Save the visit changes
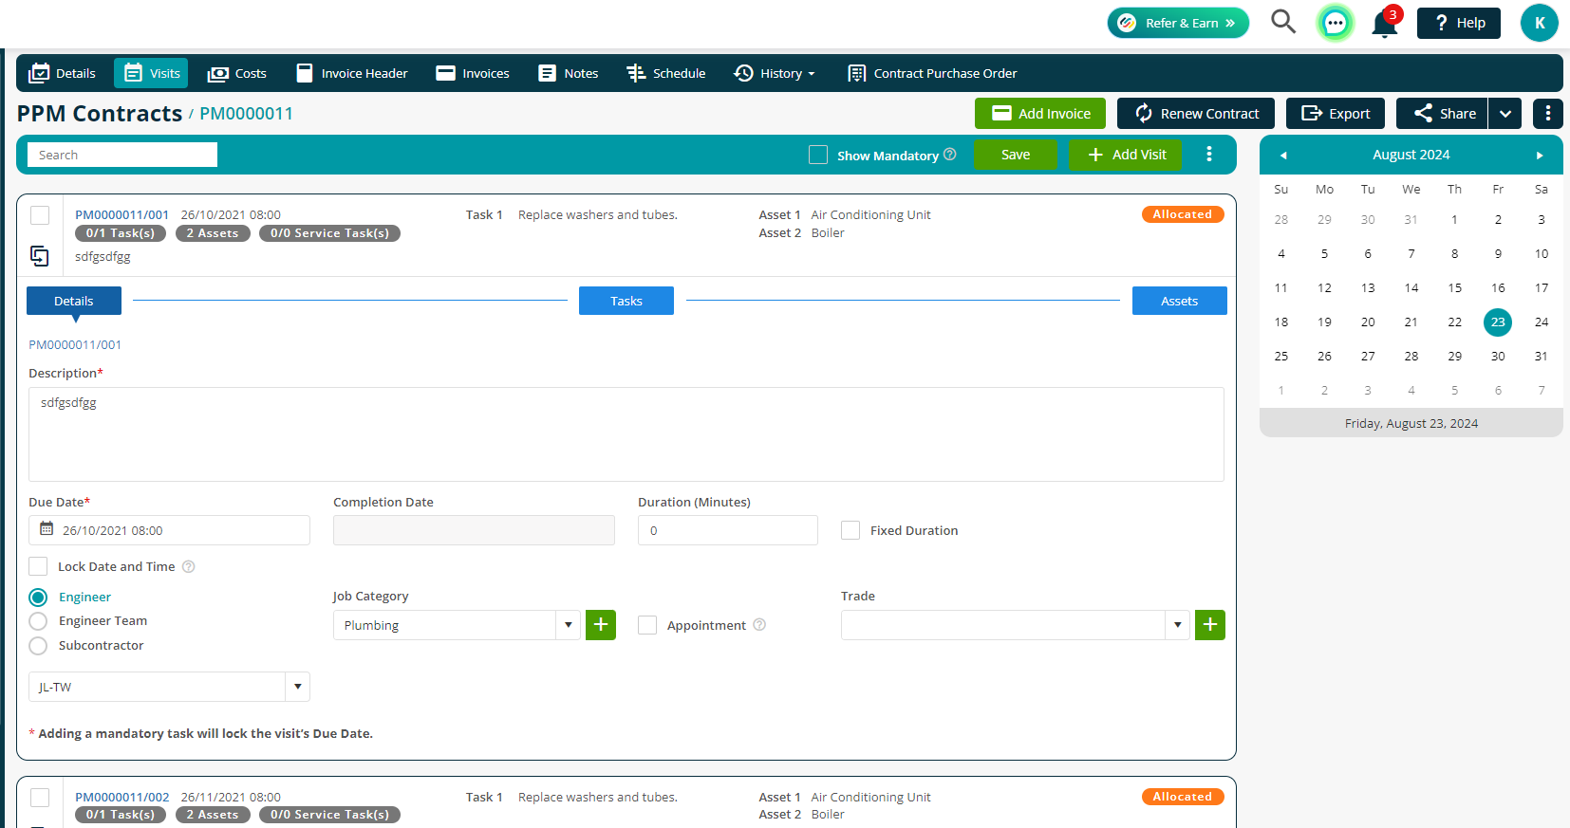Image resolution: width=1570 pixels, height=828 pixels. coord(1016,155)
